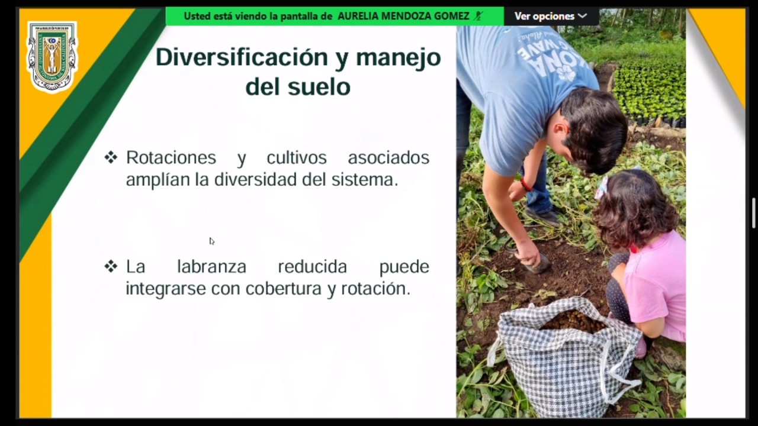Open the Ver opciones dropdown
The width and height of the screenshot is (758, 426).
coord(550,16)
